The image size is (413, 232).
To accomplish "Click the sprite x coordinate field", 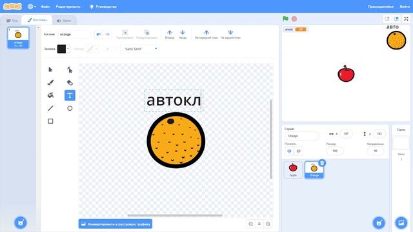I will coord(346,134).
